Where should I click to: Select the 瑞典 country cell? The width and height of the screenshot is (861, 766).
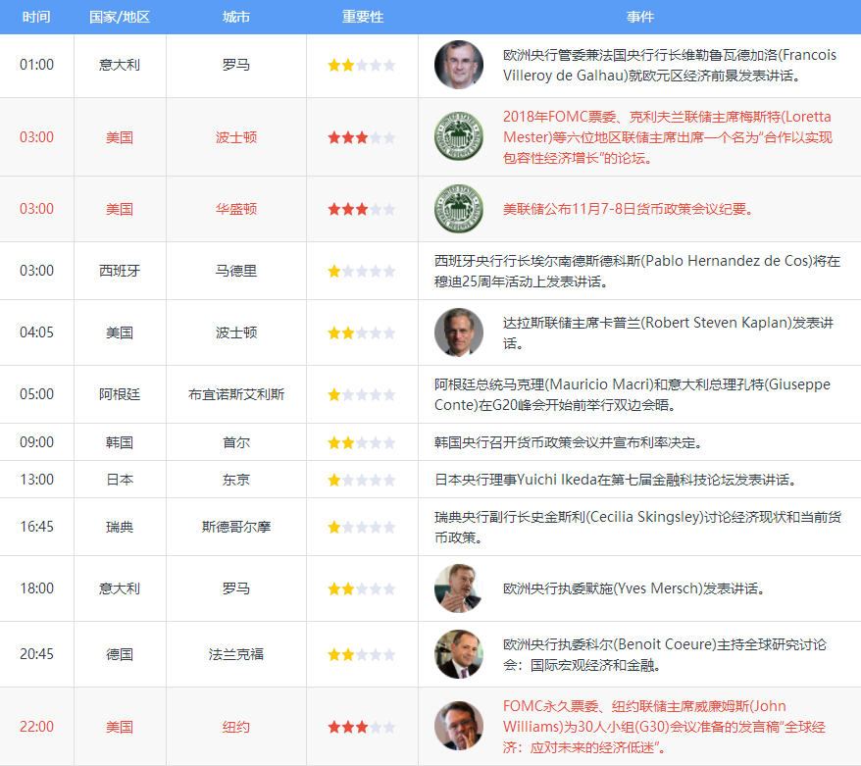120,527
